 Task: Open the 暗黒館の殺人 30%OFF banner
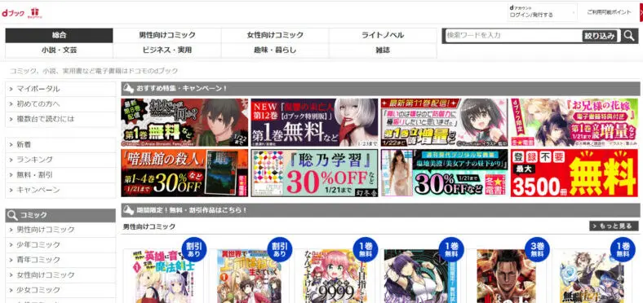click(x=184, y=173)
